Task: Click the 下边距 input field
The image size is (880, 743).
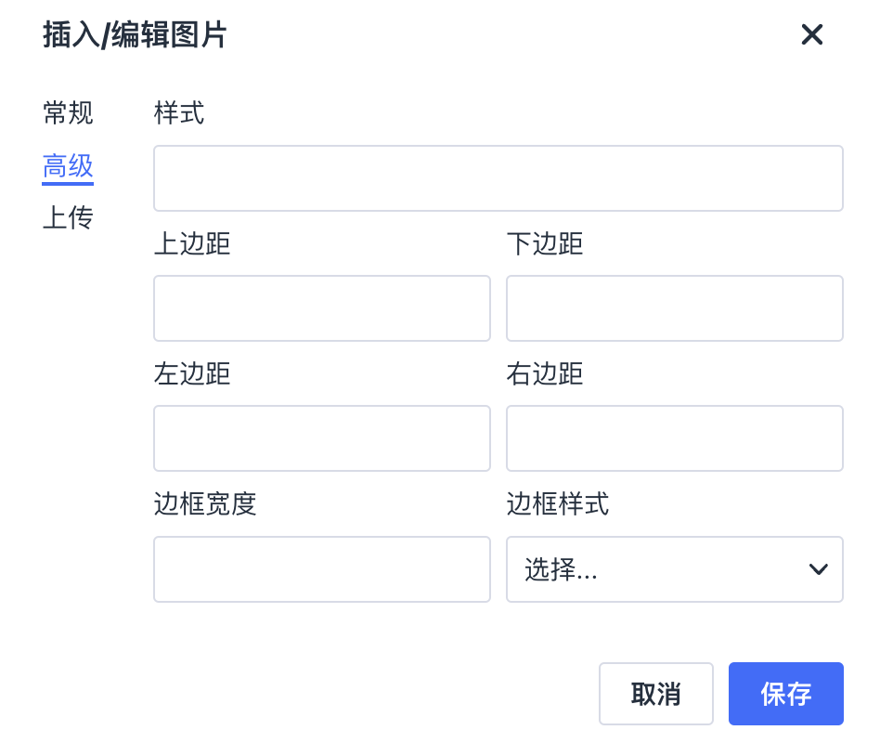Action: [674, 307]
